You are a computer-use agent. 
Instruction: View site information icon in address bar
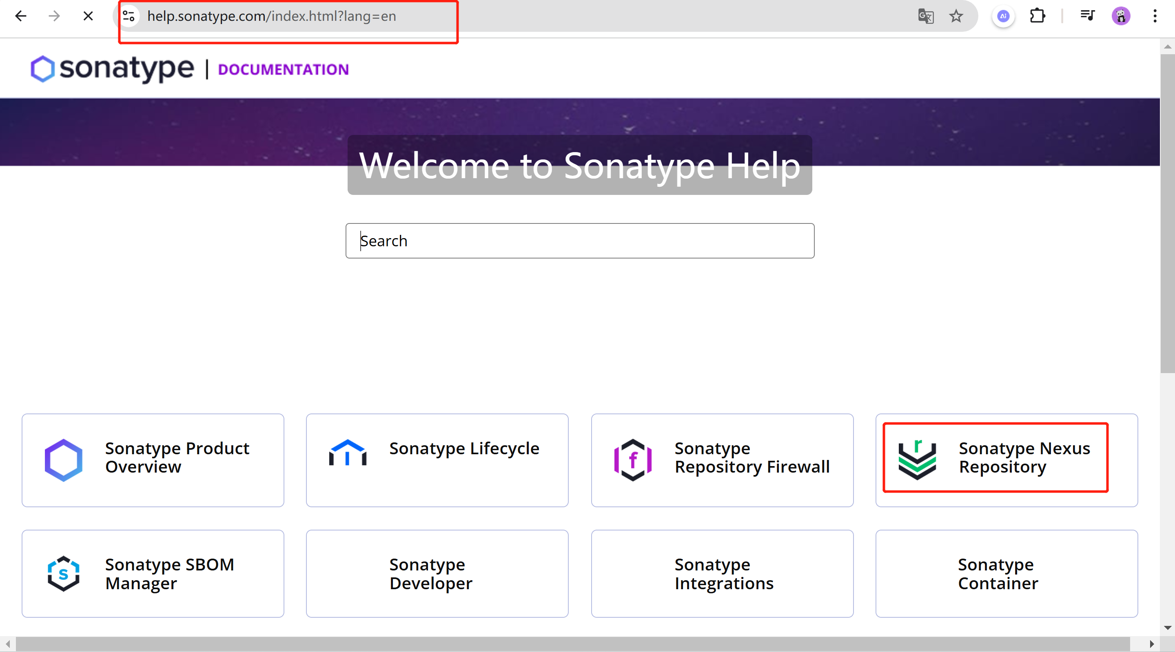129,16
